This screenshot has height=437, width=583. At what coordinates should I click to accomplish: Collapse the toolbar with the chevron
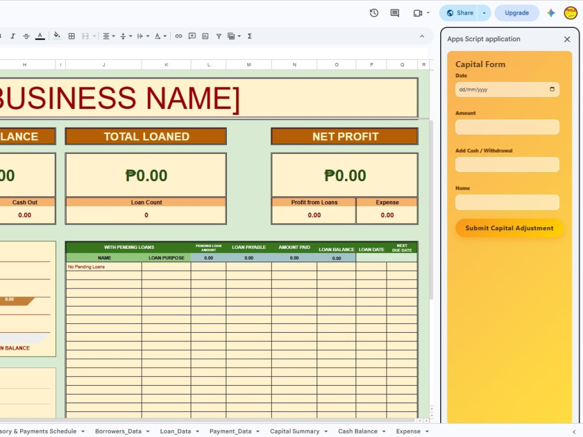(x=422, y=36)
